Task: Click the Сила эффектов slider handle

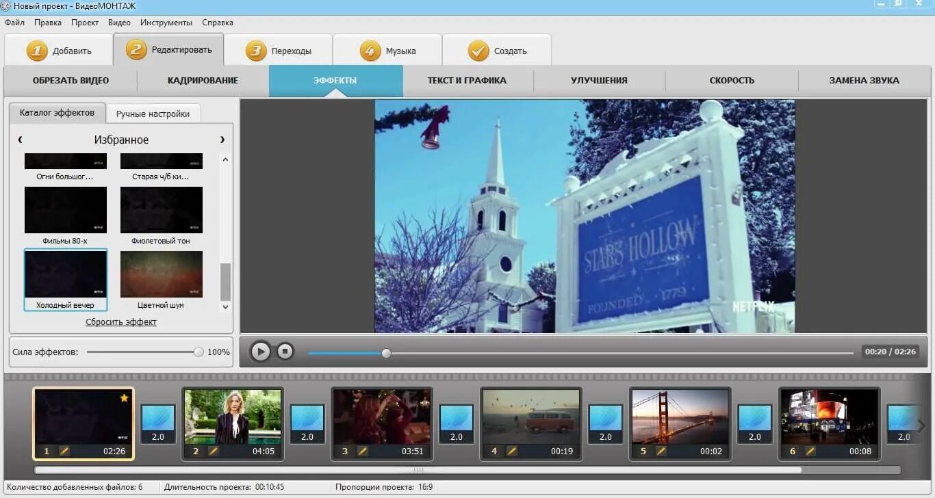Action: pyautogui.click(x=198, y=352)
